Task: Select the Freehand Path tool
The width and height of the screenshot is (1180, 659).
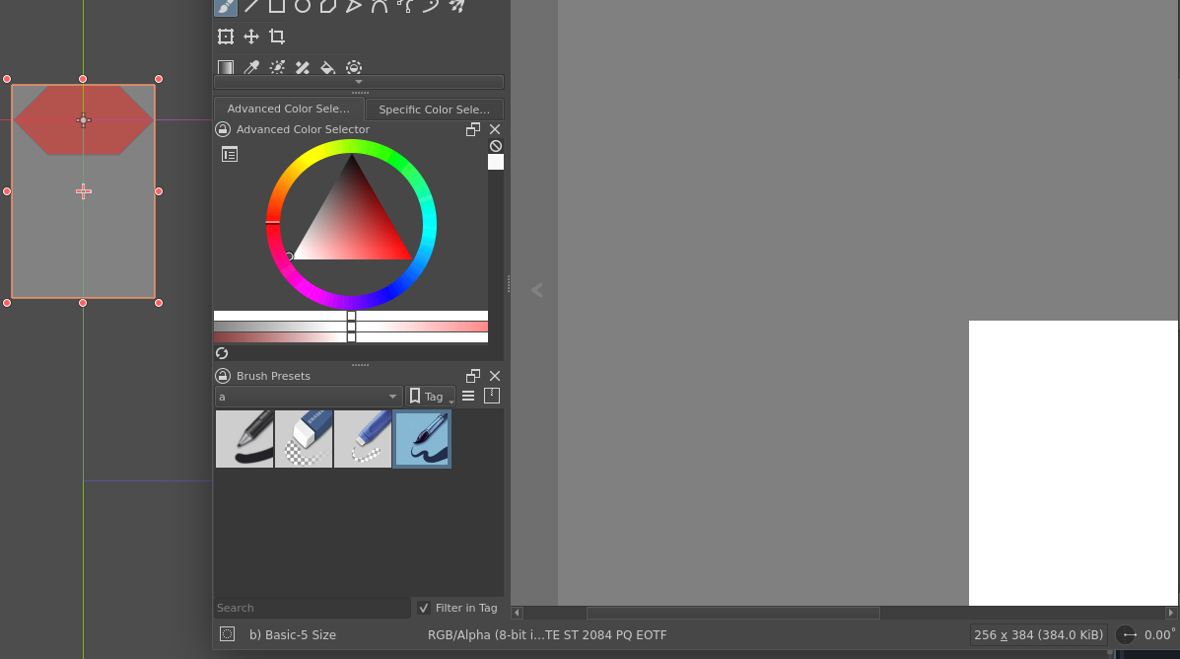Action: pos(405,6)
